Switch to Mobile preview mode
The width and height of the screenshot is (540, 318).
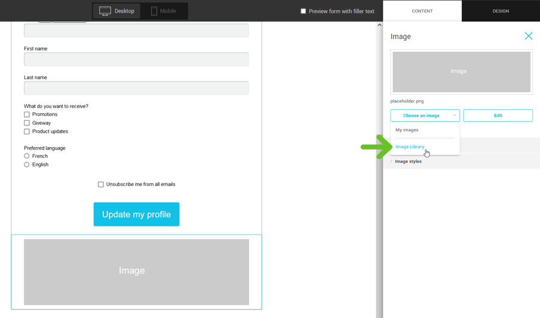[x=164, y=11]
